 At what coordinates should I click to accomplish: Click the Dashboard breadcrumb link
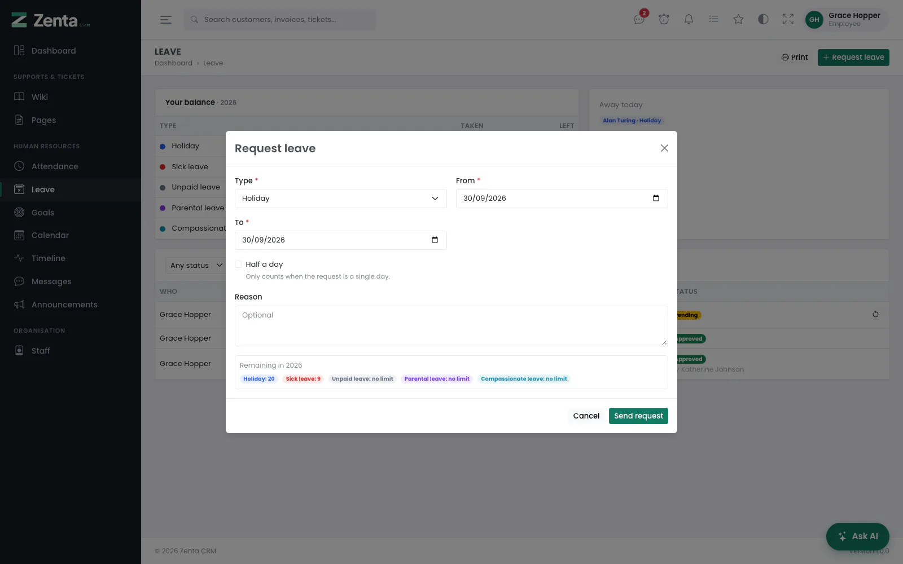tap(173, 63)
